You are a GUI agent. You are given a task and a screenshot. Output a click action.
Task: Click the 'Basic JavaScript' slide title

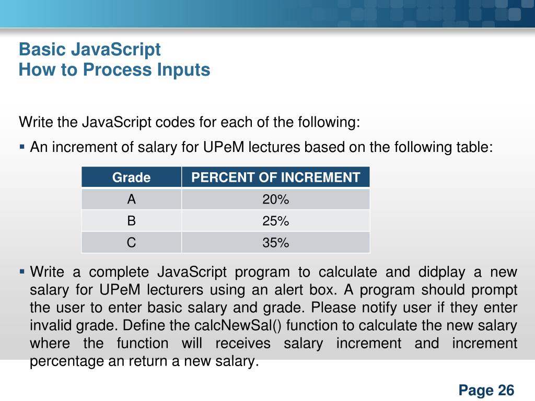(x=89, y=50)
